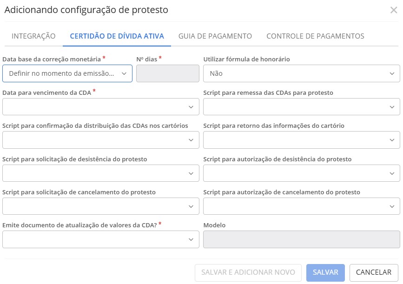Screen dimensions: 403x284
Task: Select the Controle de Pagamentos tab
Action: (x=315, y=36)
